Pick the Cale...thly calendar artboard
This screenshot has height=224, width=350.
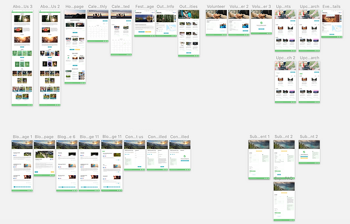(x=98, y=26)
